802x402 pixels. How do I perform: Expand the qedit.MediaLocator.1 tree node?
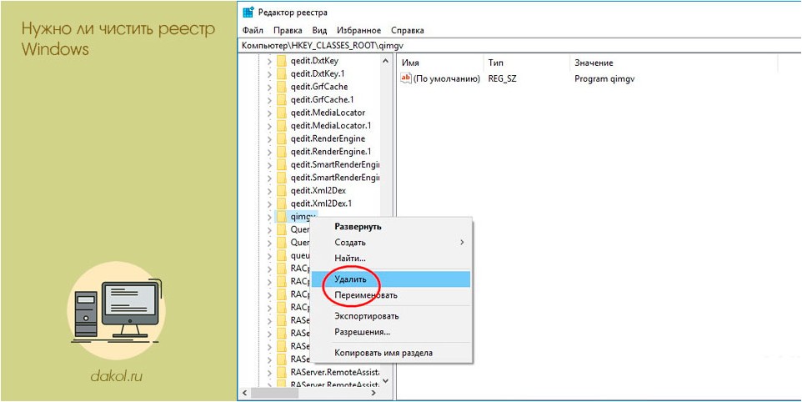point(269,125)
